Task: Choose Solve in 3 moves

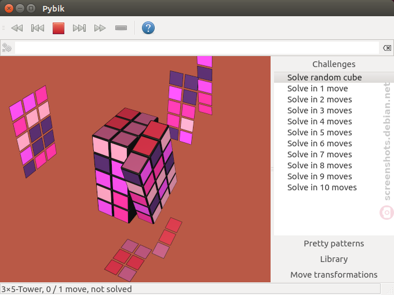Action: (x=334, y=110)
